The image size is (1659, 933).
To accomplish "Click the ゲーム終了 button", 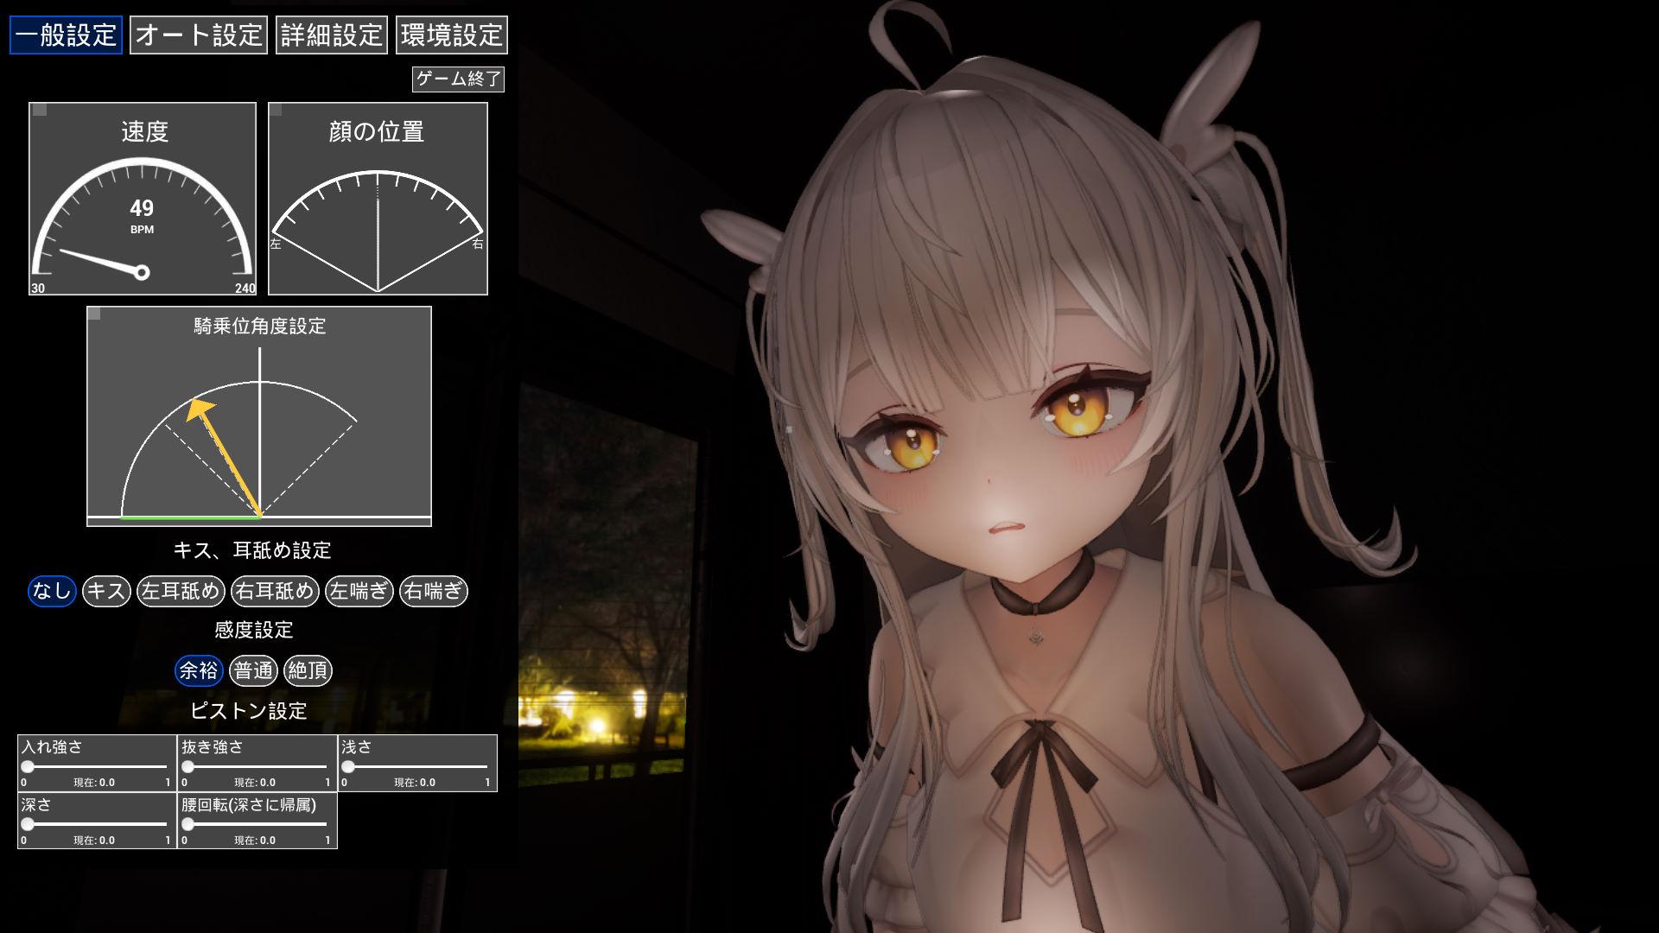I will pos(458,79).
